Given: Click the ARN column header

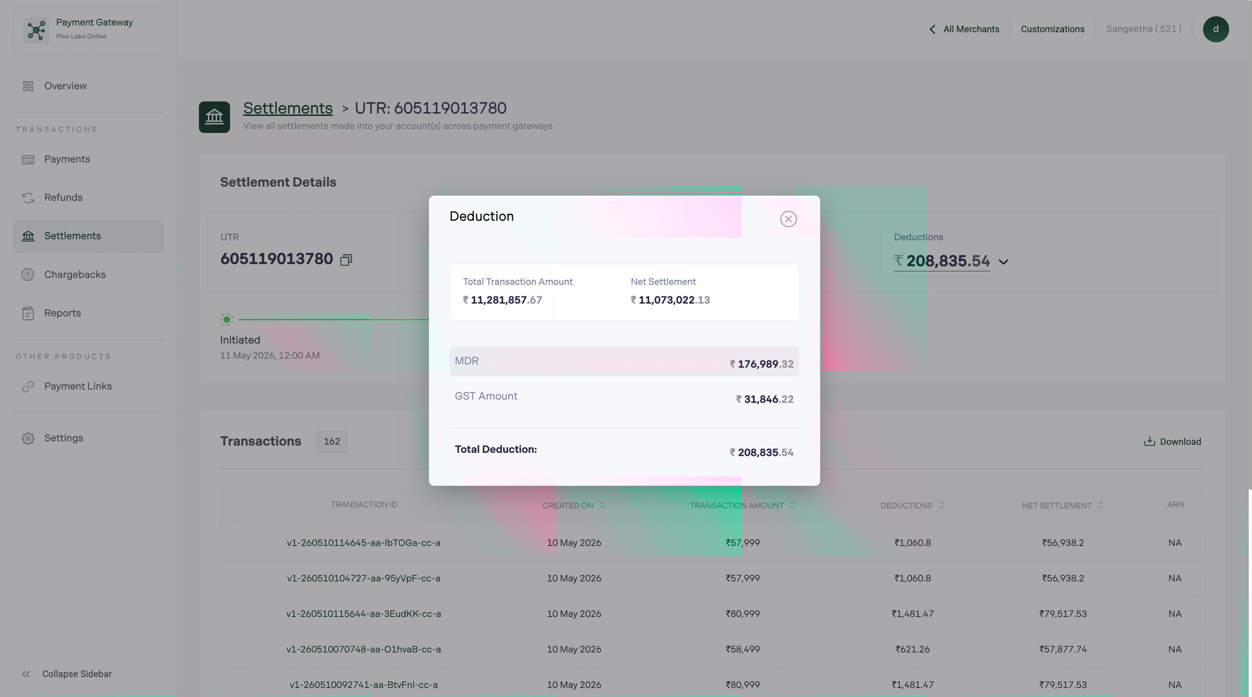Looking at the screenshot, I should pos(1175,505).
